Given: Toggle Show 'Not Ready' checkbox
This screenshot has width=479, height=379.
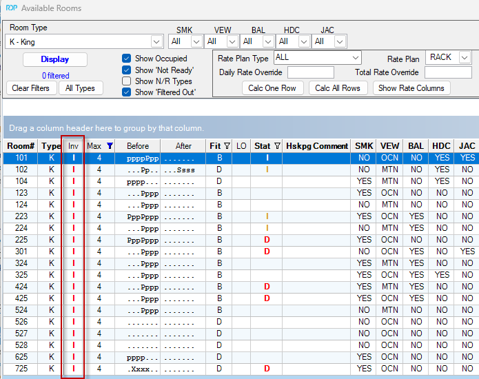Looking at the screenshot, I should pos(127,70).
